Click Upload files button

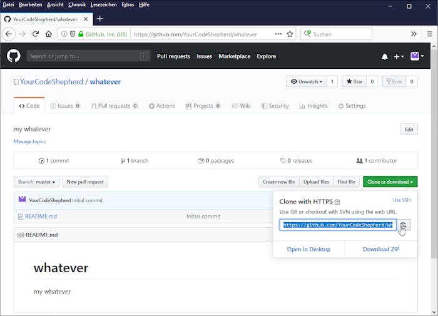(316, 182)
